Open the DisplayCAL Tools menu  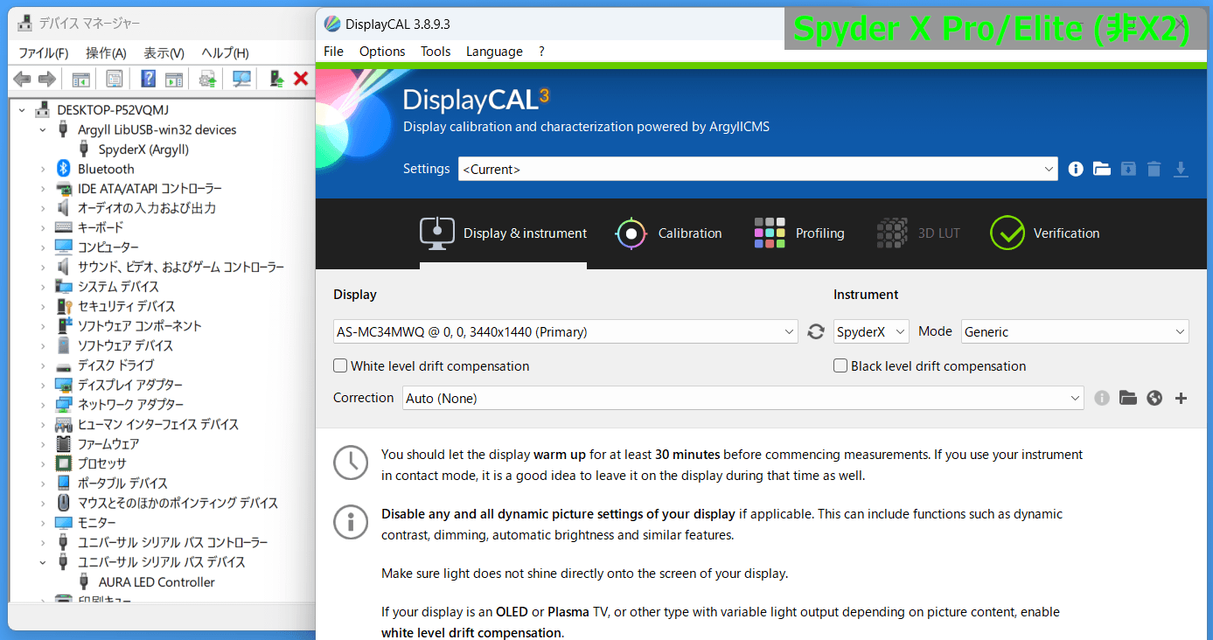[436, 52]
